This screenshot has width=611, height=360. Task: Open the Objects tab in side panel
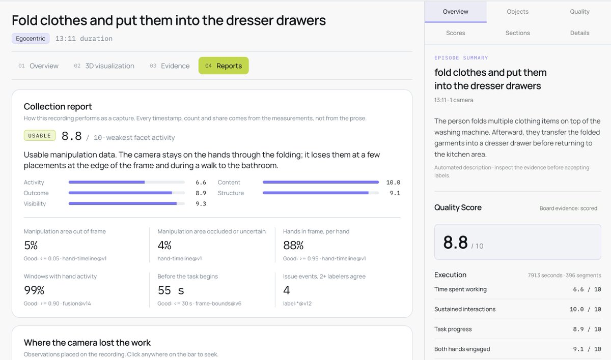518,12
